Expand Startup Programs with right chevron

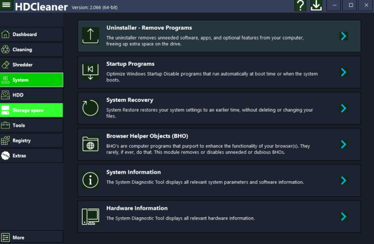(343, 72)
